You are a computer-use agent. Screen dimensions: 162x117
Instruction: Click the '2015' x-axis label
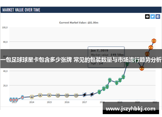click(x=49, y=102)
